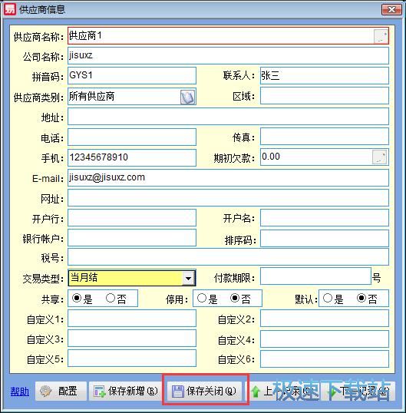Focus the 传真 input field
Screen dimensions: 406x413
pos(325,137)
